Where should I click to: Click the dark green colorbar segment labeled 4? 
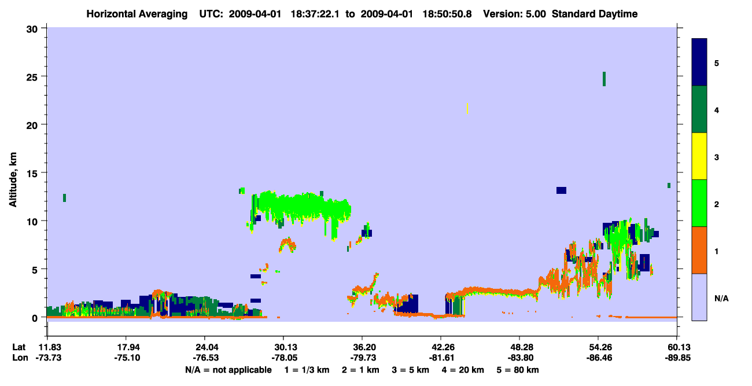click(x=699, y=109)
